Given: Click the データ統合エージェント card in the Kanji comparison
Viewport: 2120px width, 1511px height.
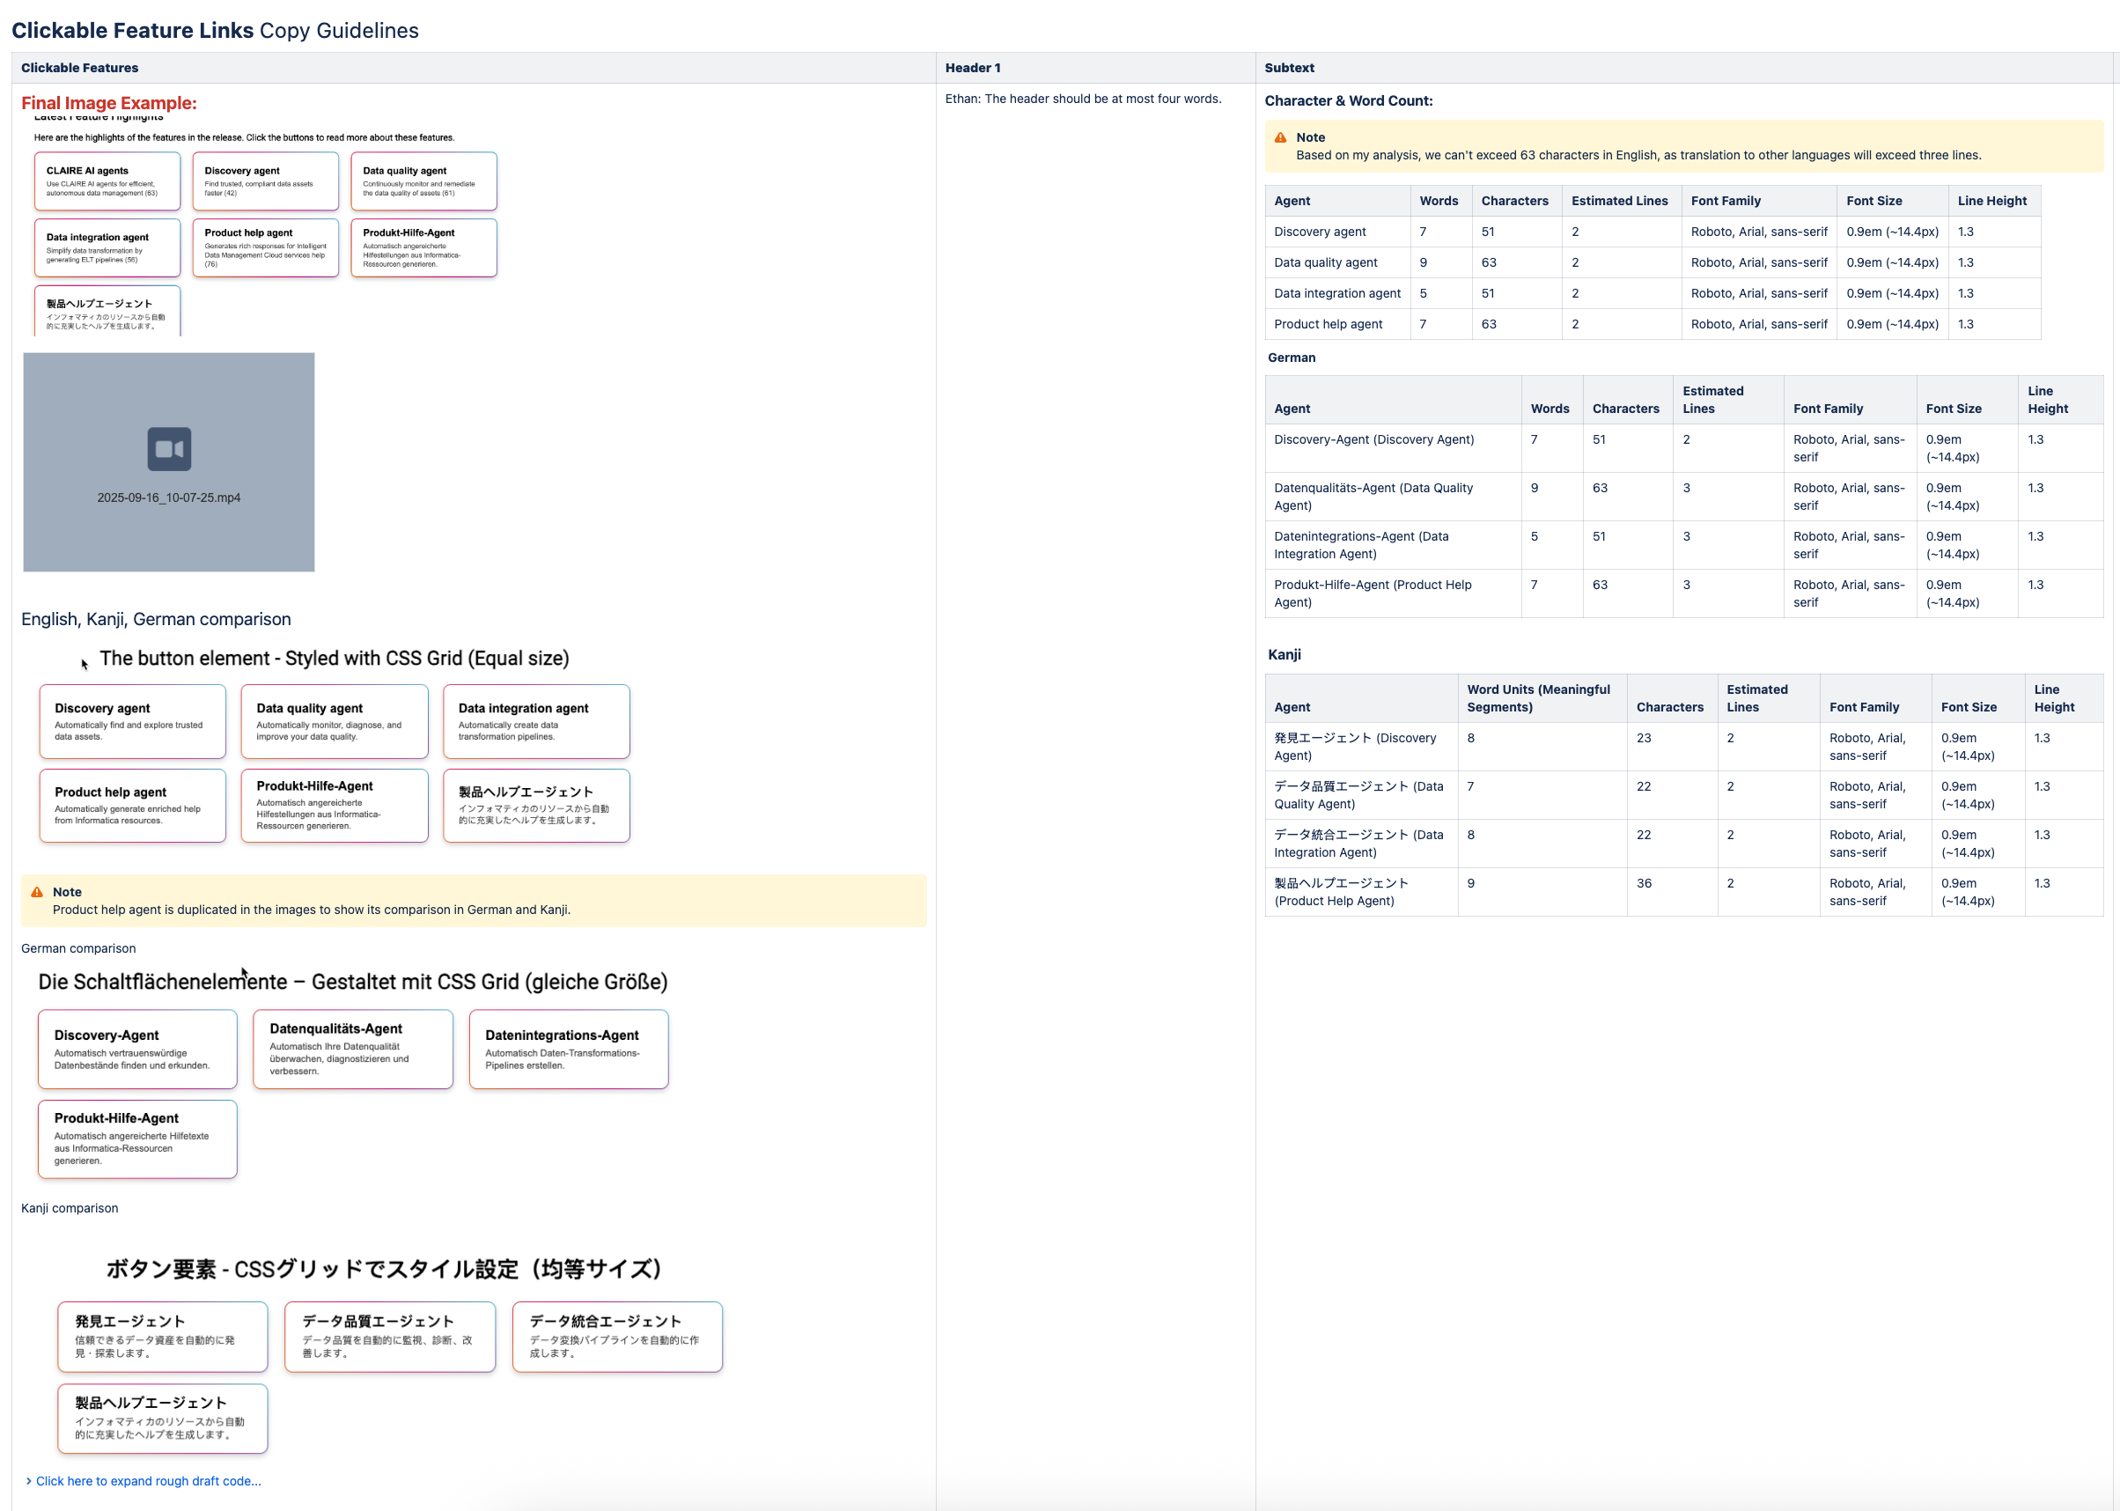Looking at the screenshot, I should 617,1336.
